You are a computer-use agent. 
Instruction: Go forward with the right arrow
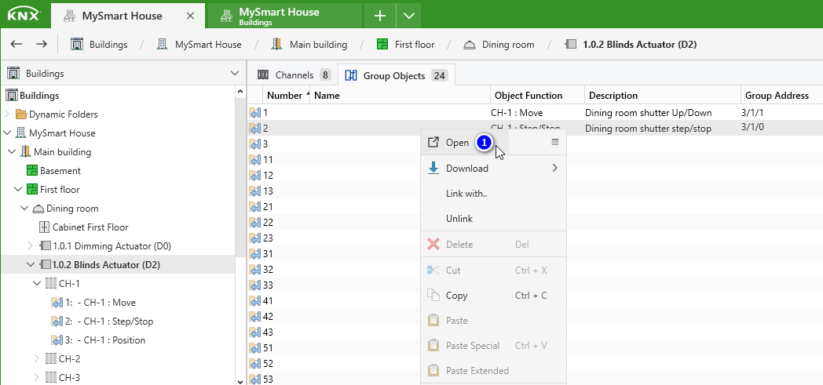point(42,45)
